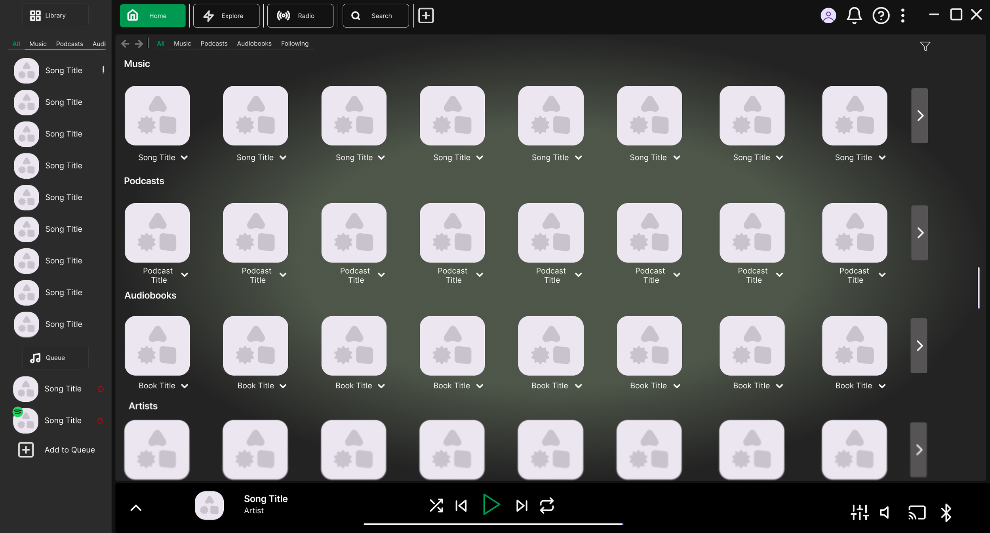Open the cast to device icon

tap(917, 513)
